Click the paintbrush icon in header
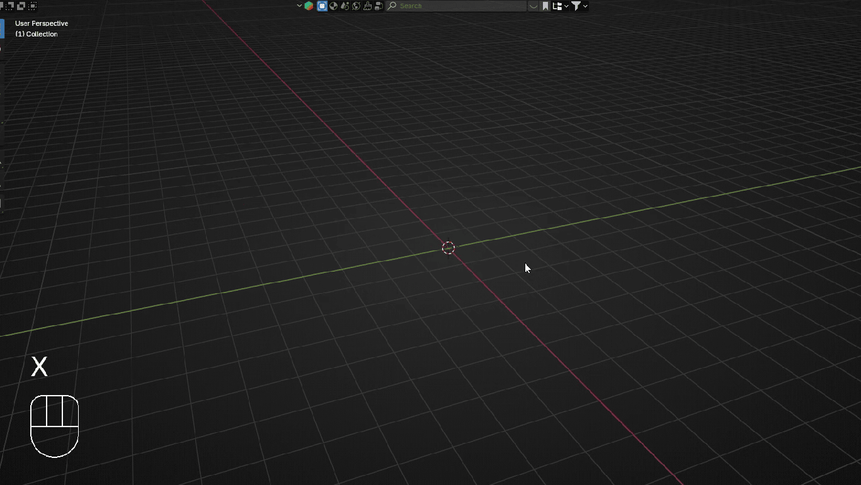 (367, 6)
